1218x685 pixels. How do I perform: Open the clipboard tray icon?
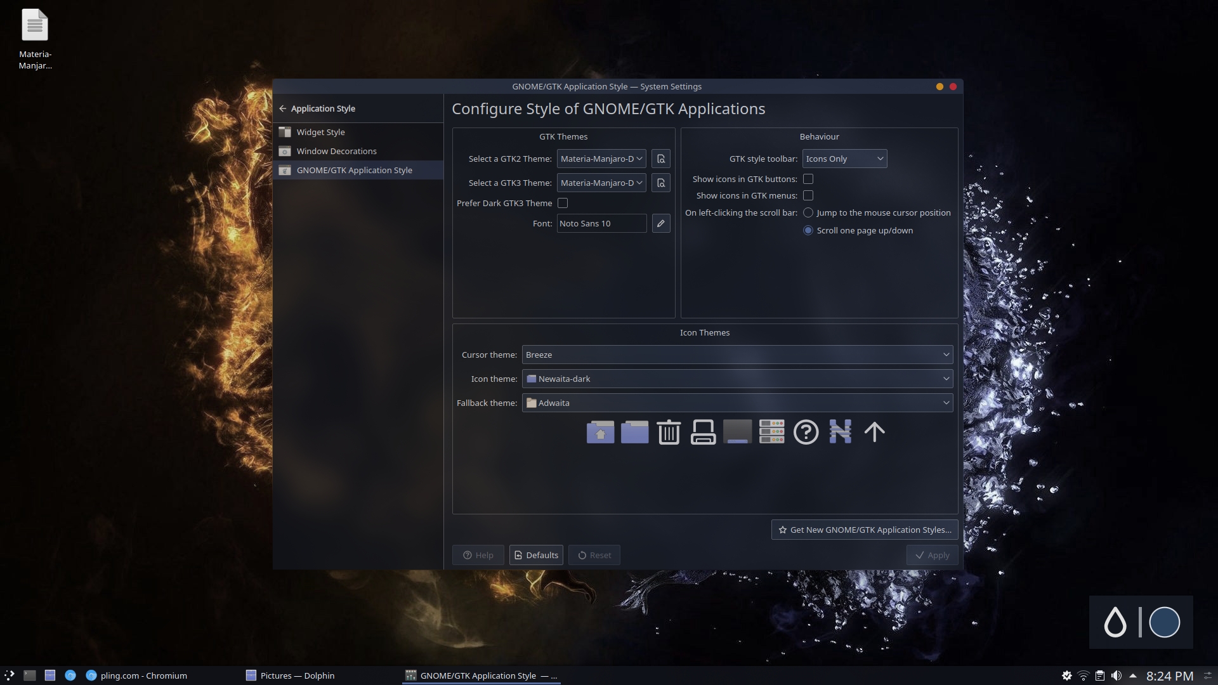(1100, 675)
